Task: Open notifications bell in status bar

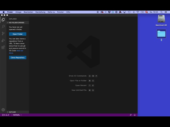Action: [135, 115]
